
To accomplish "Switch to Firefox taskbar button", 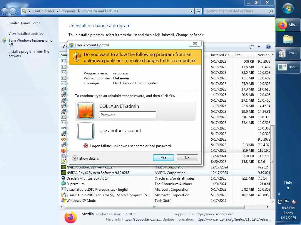I will (x=288, y=25).
